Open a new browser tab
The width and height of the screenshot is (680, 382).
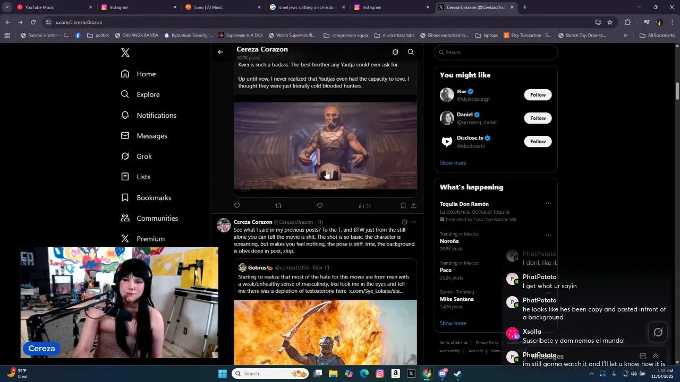[x=525, y=7]
